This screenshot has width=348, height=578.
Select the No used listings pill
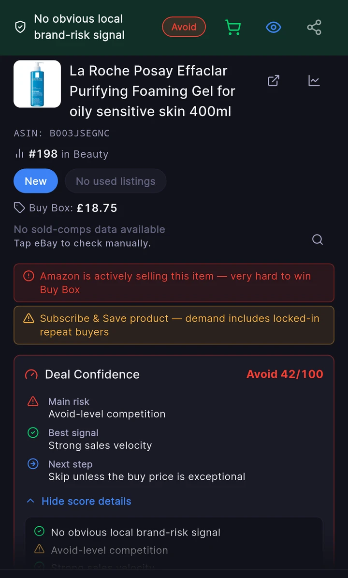point(116,181)
